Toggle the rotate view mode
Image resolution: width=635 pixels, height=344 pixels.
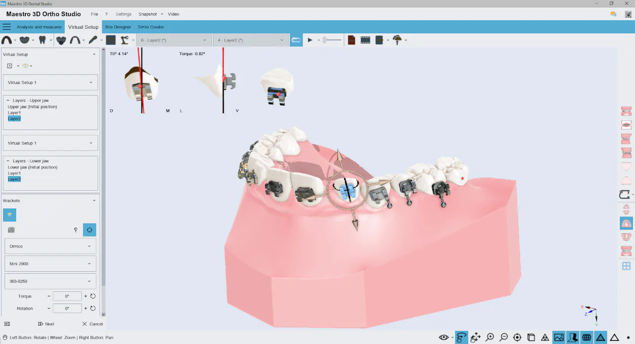click(461, 337)
